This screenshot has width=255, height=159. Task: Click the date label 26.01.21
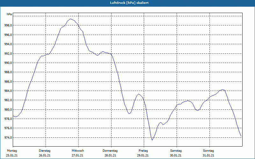45,156
